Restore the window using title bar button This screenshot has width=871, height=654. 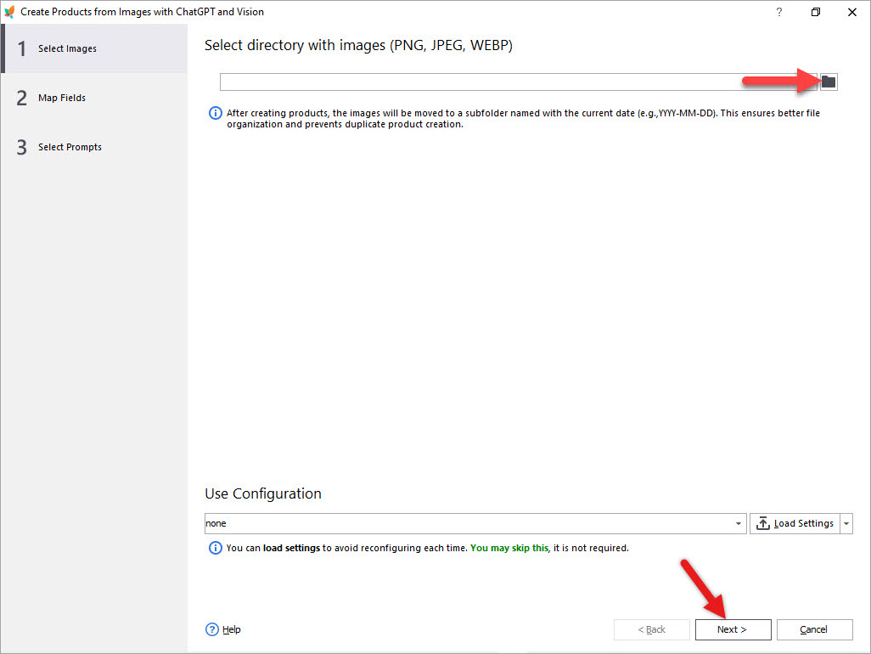pos(816,12)
